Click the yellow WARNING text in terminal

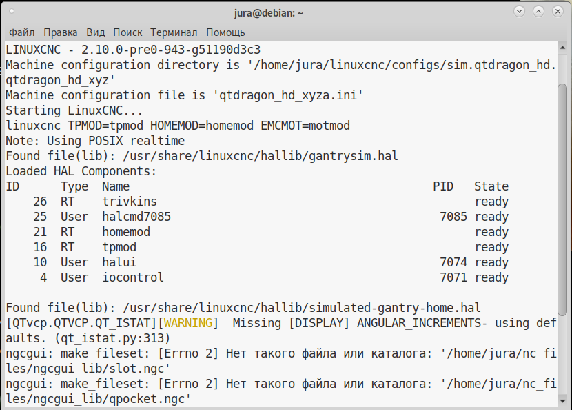188,323
